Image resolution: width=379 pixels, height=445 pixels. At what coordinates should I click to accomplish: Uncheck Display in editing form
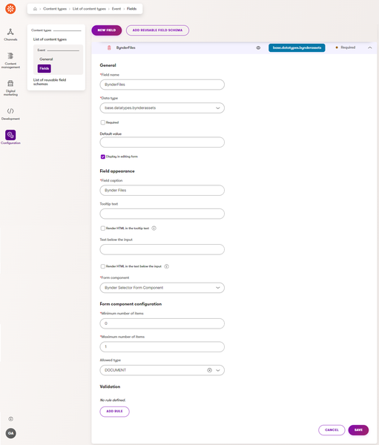(x=103, y=156)
